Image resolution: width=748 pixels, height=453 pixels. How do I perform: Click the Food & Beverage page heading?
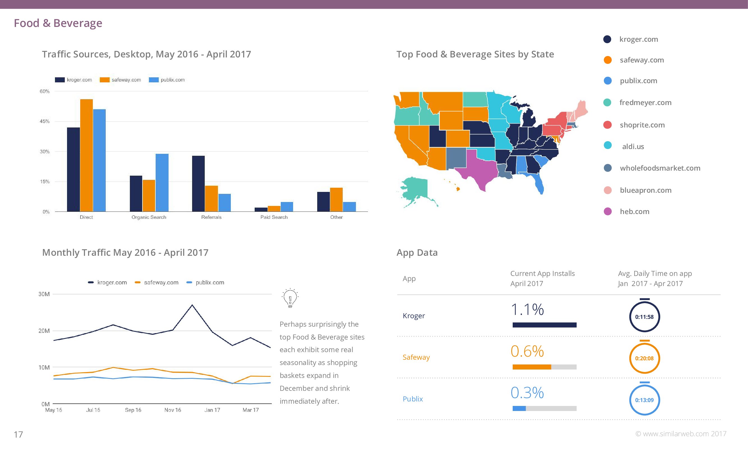point(58,23)
